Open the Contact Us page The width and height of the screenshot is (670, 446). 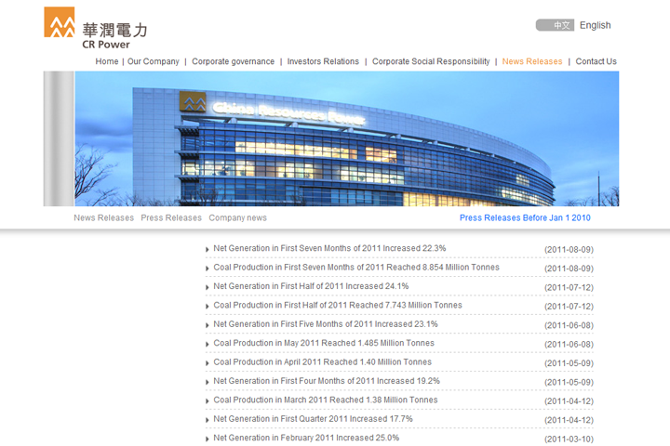[x=596, y=61]
